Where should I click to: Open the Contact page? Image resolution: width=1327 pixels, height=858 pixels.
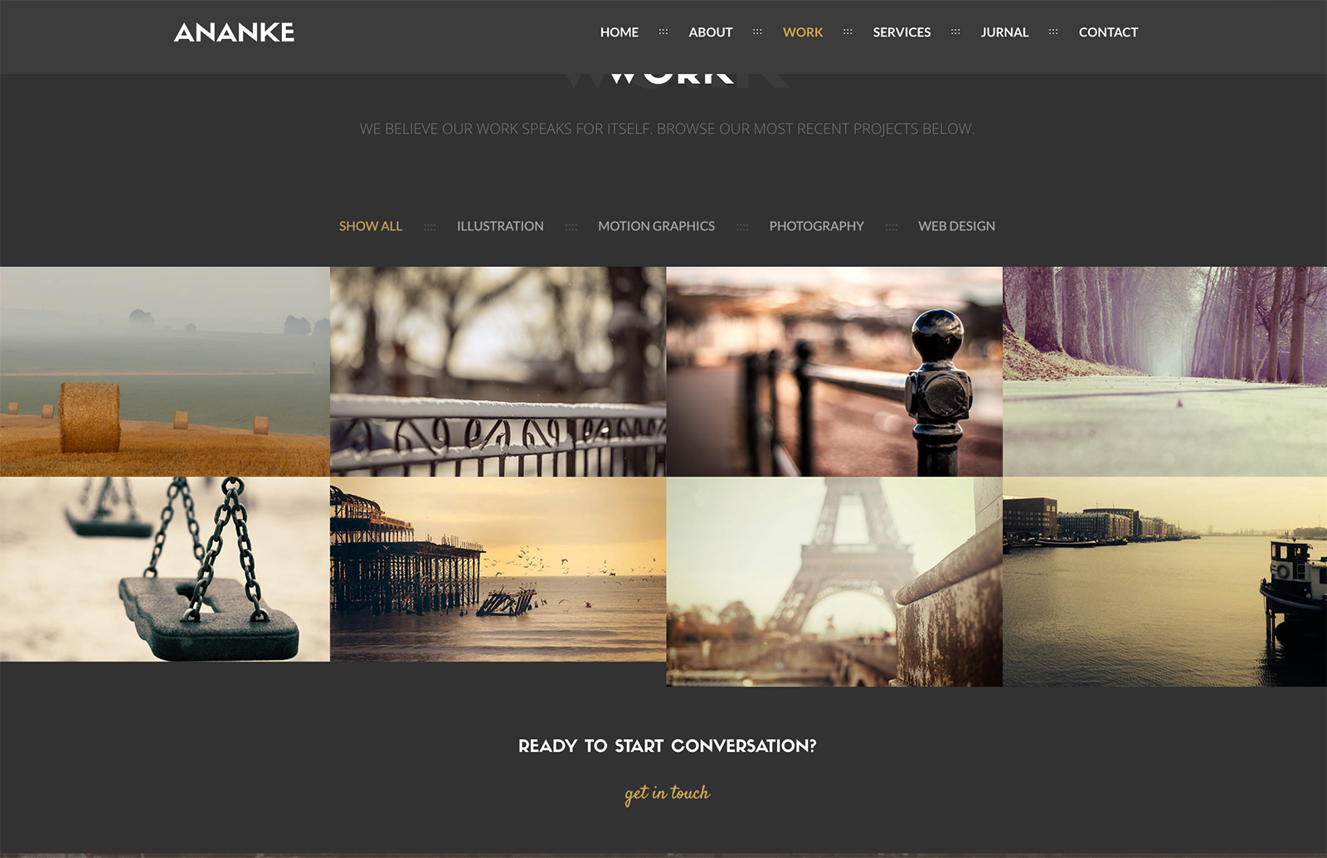[1108, 32]
